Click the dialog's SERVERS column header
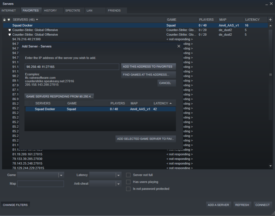Image resolution: width=275 pixels, height=216 pixels. pyautogui.click(x=50, y=103)
